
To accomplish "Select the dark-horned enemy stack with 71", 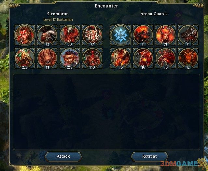I will pyautogui.click(x=188, y=35).
